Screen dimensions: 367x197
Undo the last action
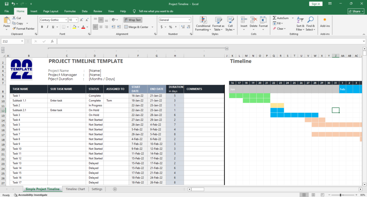(x=13, y=4)
